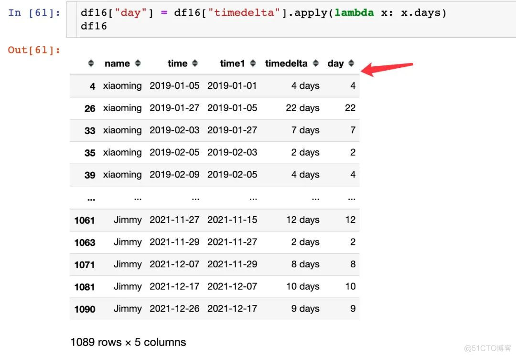Viewport: 516px width, 357px height.
Task: Select the Out[61] prompt label
Action: pyautogui.click(x=34, y=50)
